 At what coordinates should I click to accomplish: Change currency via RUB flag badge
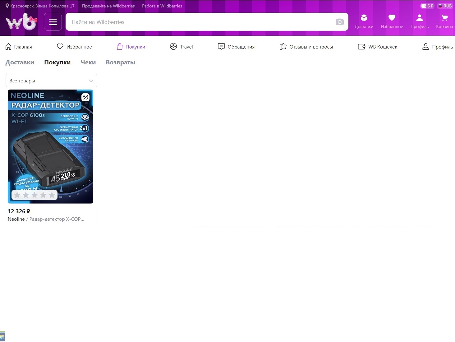445,6
